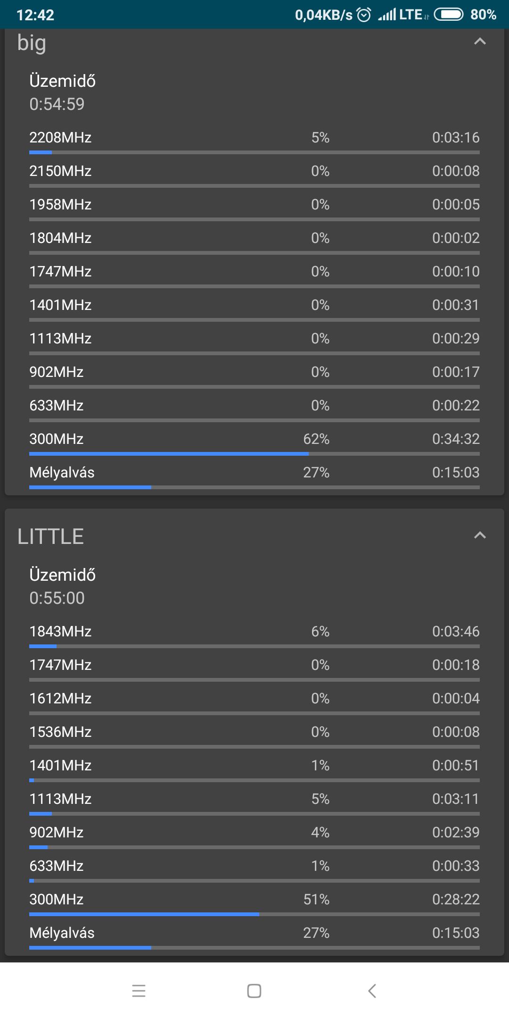Tap the big card title
The image size is (509, 1019).
pos(32,42)
